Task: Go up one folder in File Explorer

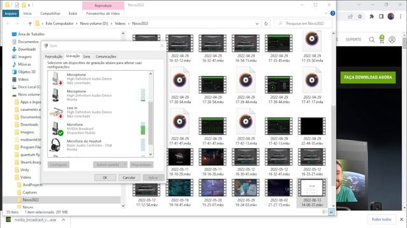Action: pyautogui.click(x=30, y=23)
